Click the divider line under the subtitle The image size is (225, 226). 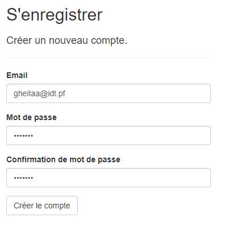pos(109,57)
